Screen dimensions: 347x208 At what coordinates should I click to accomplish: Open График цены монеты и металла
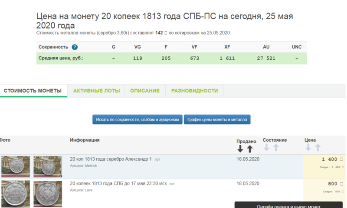click(217, 120)
